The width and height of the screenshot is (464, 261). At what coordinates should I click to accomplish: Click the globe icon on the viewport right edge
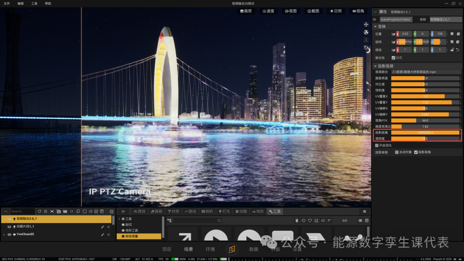tap(366, 32)
